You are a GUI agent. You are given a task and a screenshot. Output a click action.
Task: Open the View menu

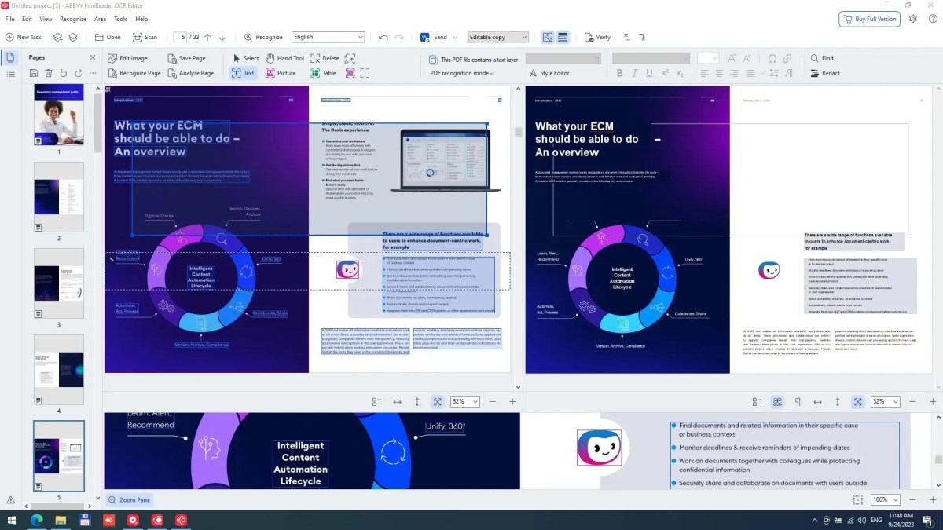click(x=46, y=19)
